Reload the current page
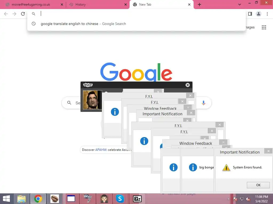 click(x=23, y=14)
